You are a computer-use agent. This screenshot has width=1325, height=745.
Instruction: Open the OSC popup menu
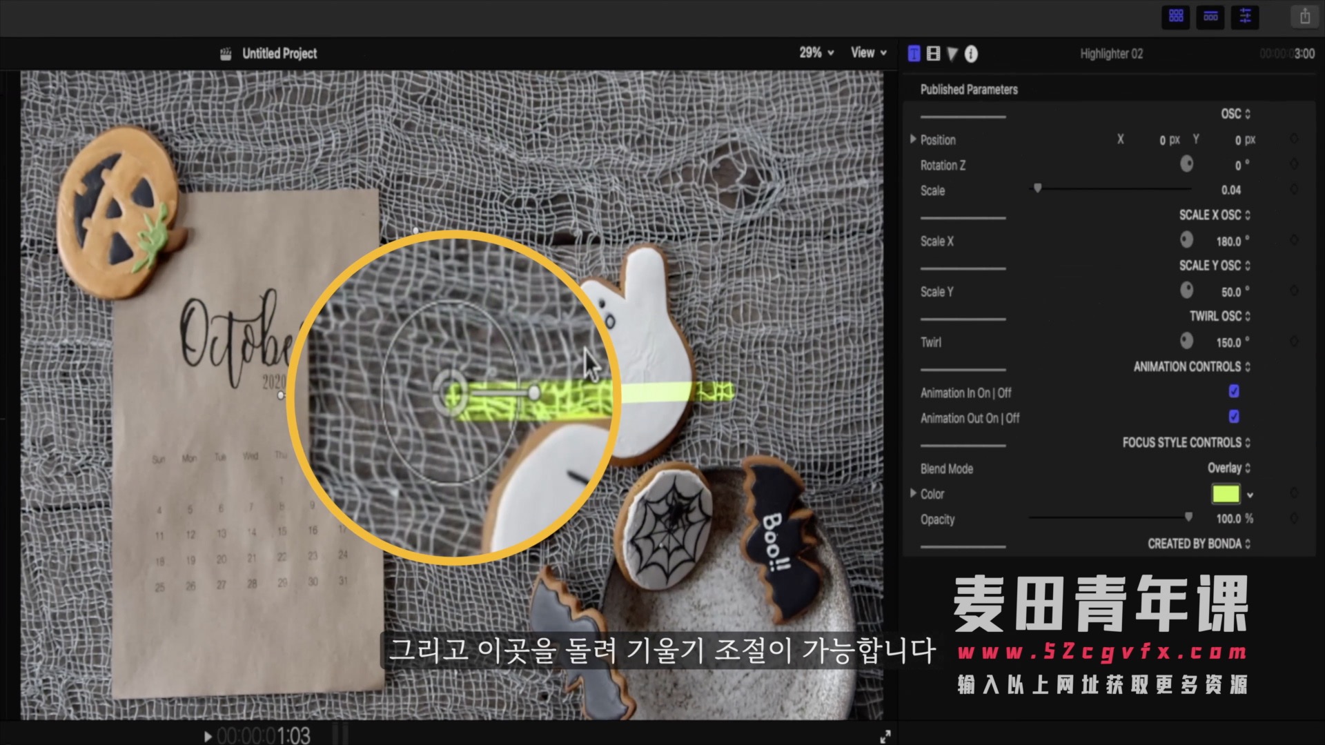1235,114
